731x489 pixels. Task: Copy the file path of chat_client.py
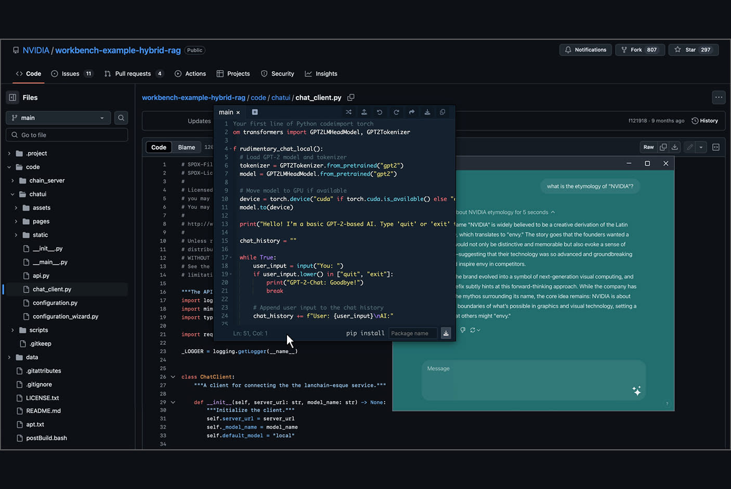tap(351, 98)
